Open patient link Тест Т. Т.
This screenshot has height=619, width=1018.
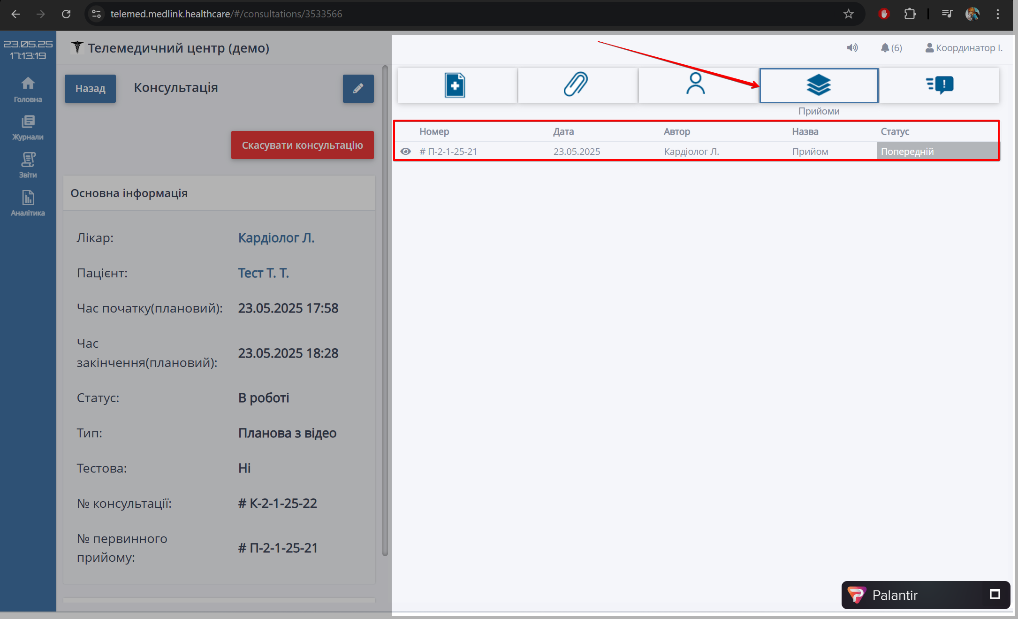tap(263, 273)
